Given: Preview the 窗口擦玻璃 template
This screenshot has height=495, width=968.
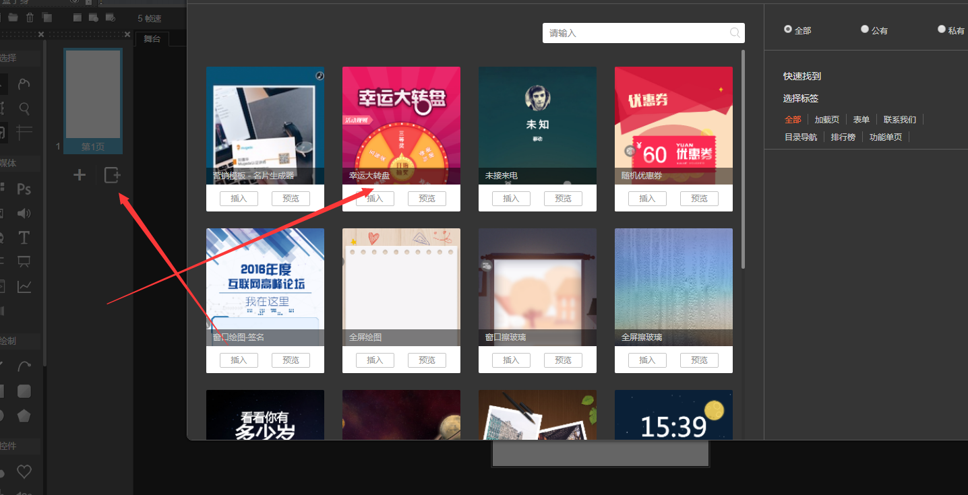Looking at the screenshot, I should (x=563, y=360).
